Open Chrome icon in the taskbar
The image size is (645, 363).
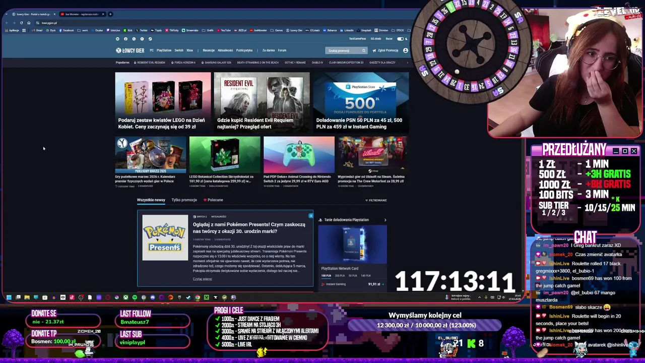pyautogui.click(x=198, y=297)
